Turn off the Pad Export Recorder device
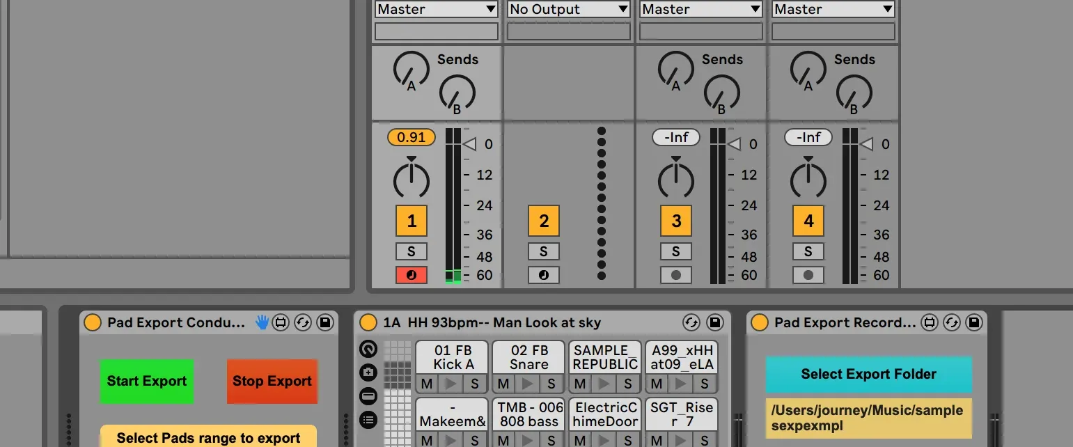 pos(760,322)
